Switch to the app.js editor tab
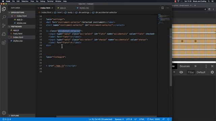Viewport: 216px width, 121px height. 63,8
